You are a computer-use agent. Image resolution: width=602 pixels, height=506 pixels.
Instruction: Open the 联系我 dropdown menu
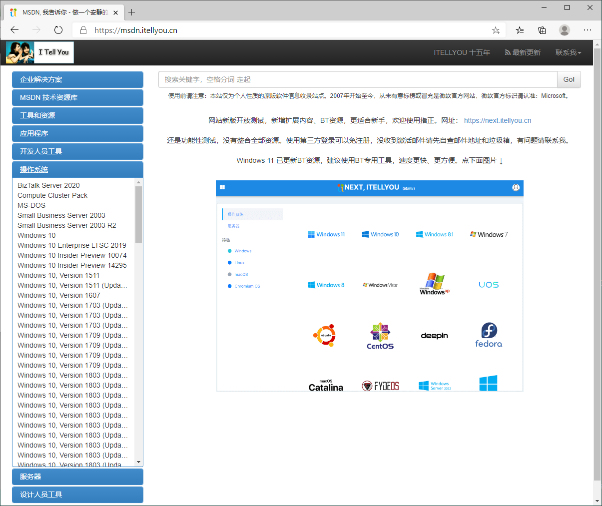point(568,52)
